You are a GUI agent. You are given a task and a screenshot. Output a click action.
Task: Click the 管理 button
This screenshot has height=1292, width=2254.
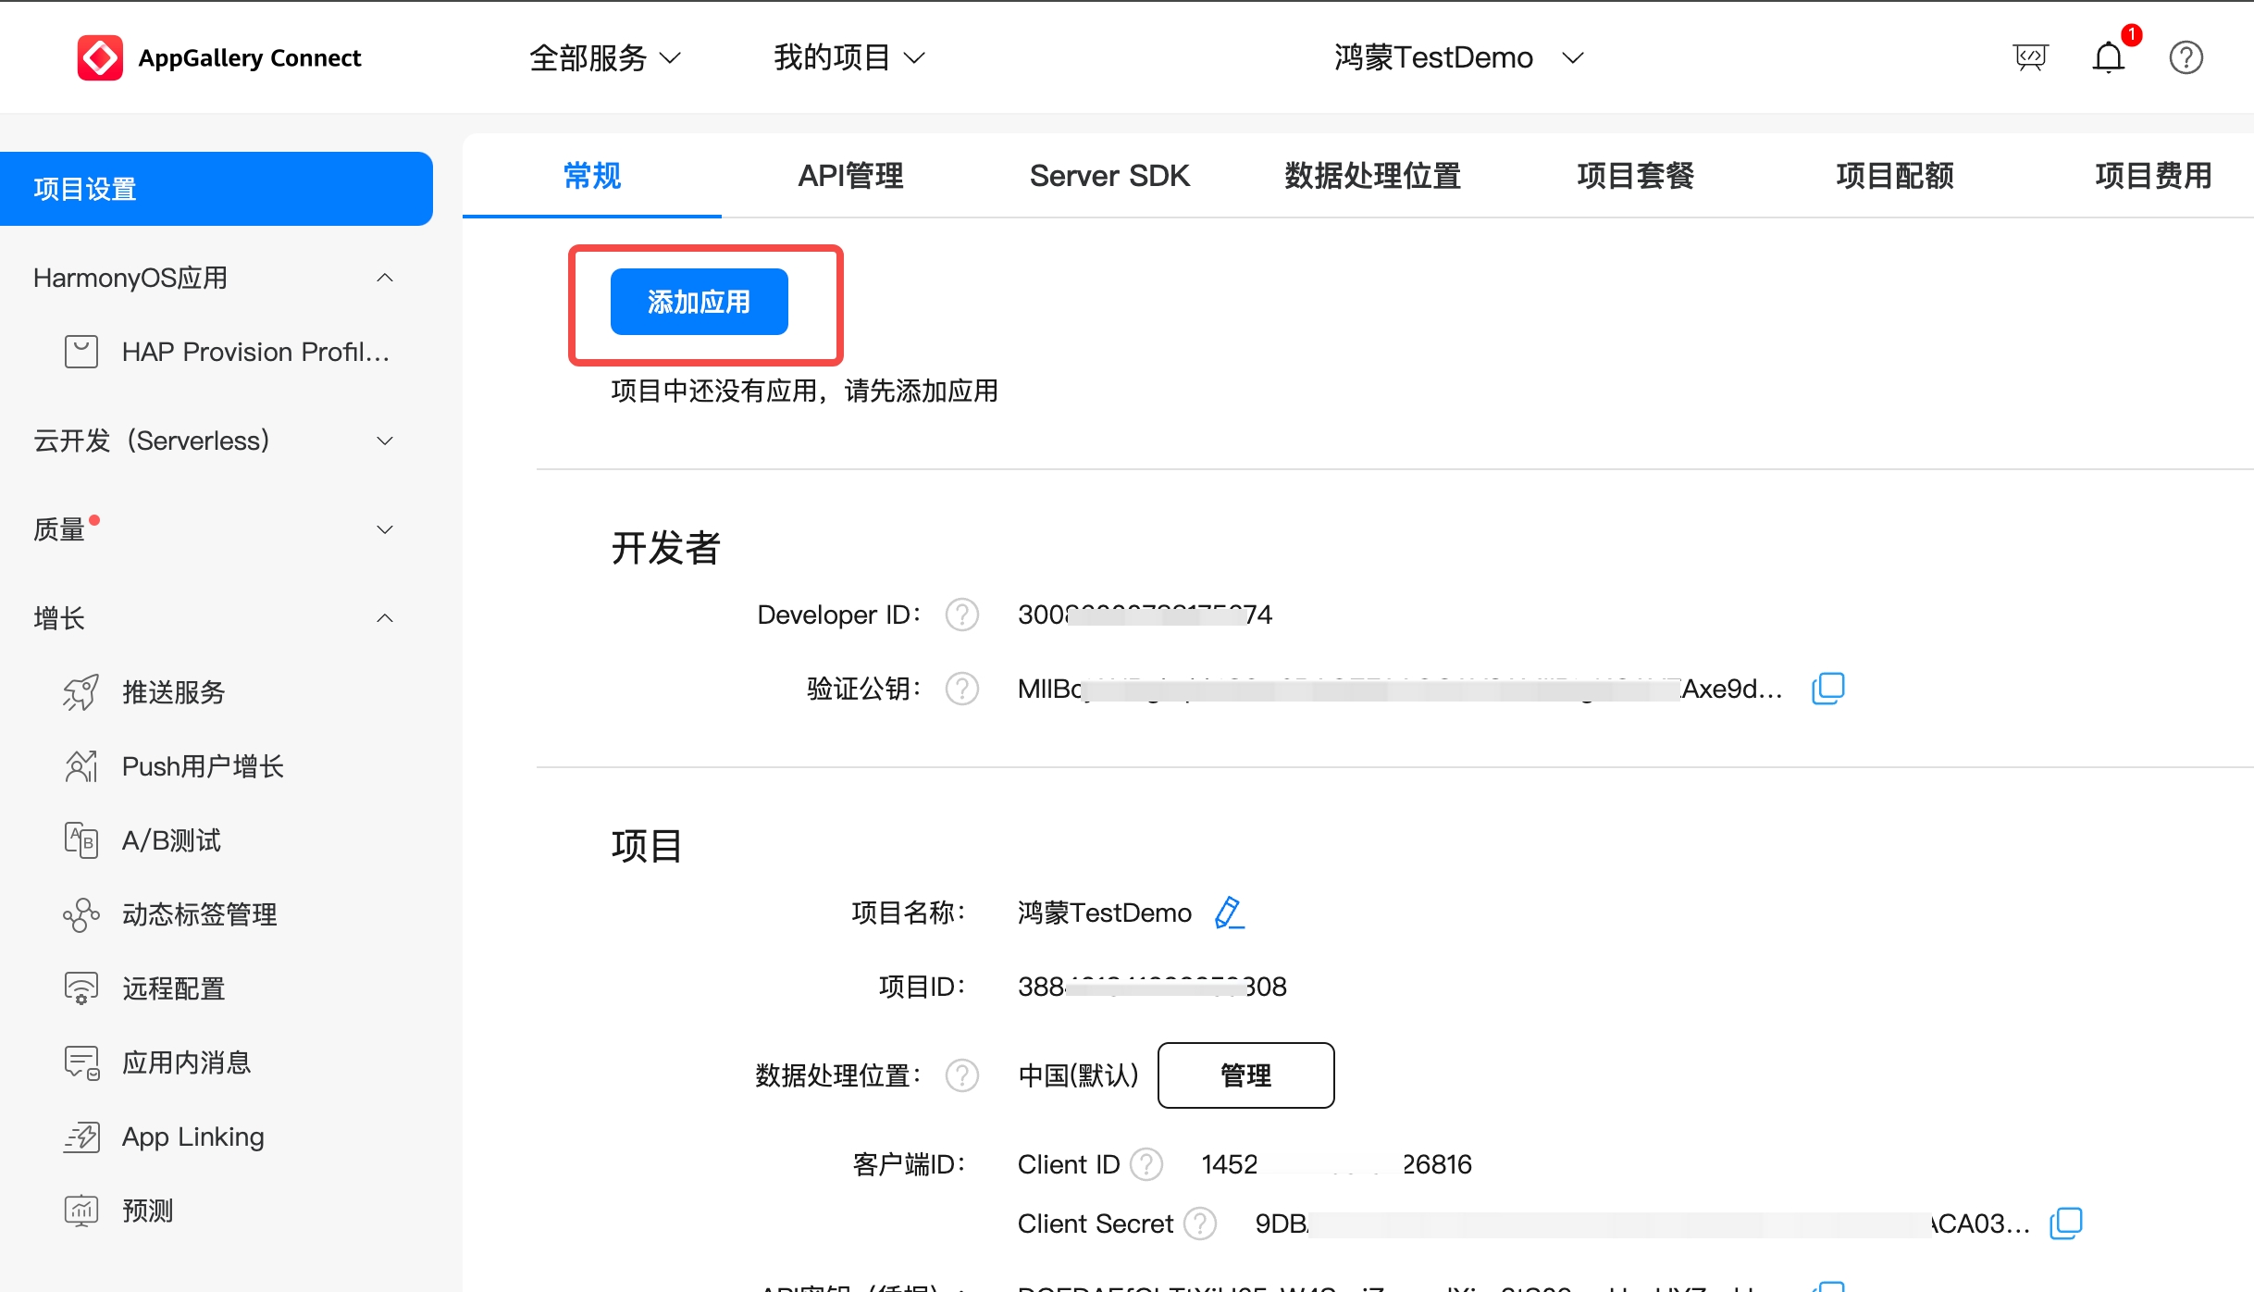(1245, 1075)
